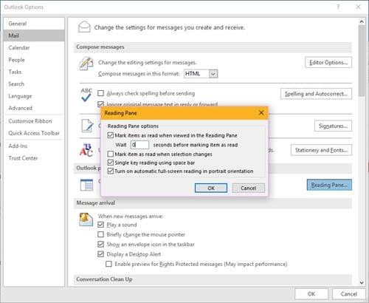Uncheck Mark items as read when viewed
369x303 pixels.
[x=111, y=135]
